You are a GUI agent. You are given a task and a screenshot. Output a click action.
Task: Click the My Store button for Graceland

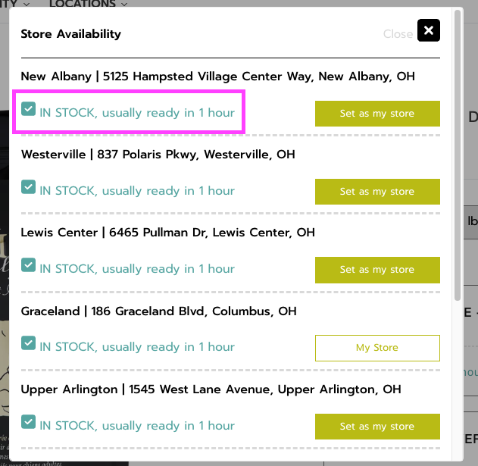click(376, 348)
